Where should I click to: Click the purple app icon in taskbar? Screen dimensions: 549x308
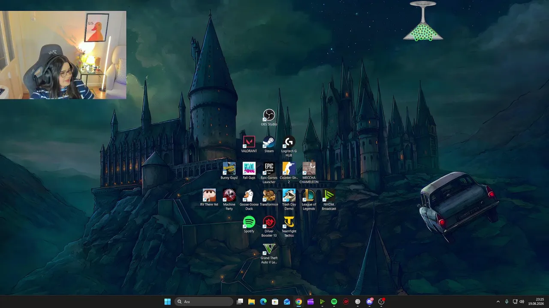click(311, 302)
